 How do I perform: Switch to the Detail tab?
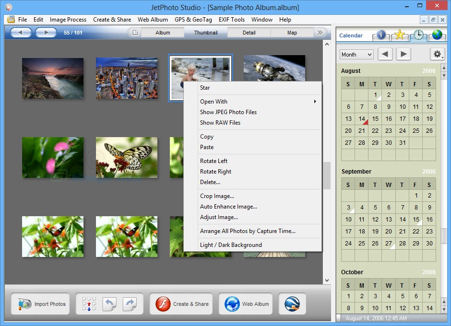249,32
